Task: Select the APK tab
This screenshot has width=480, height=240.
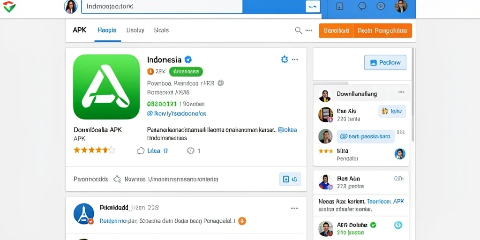Action: click(x=80, y=30)
